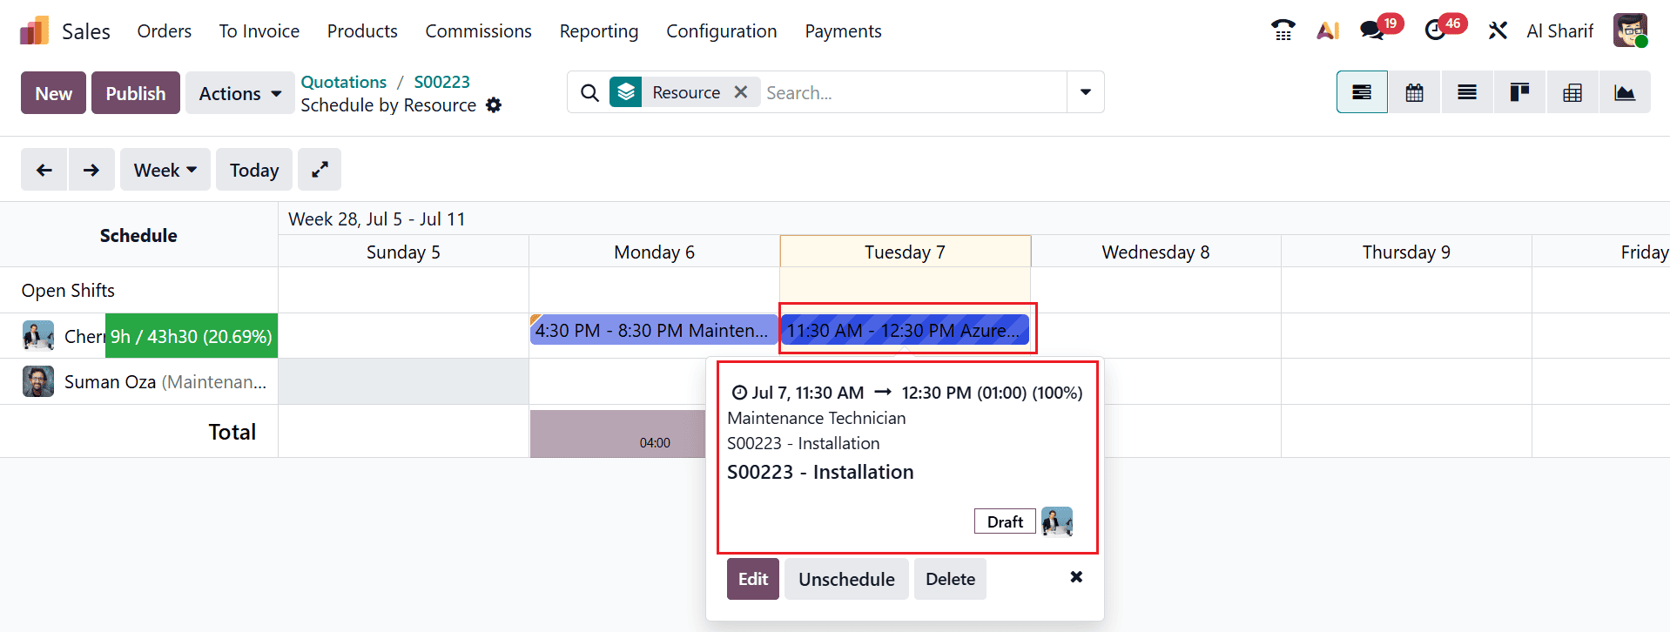Screen dimensions: 1670x632
Task: Delete the selected shift
Action: pos(950,579)
